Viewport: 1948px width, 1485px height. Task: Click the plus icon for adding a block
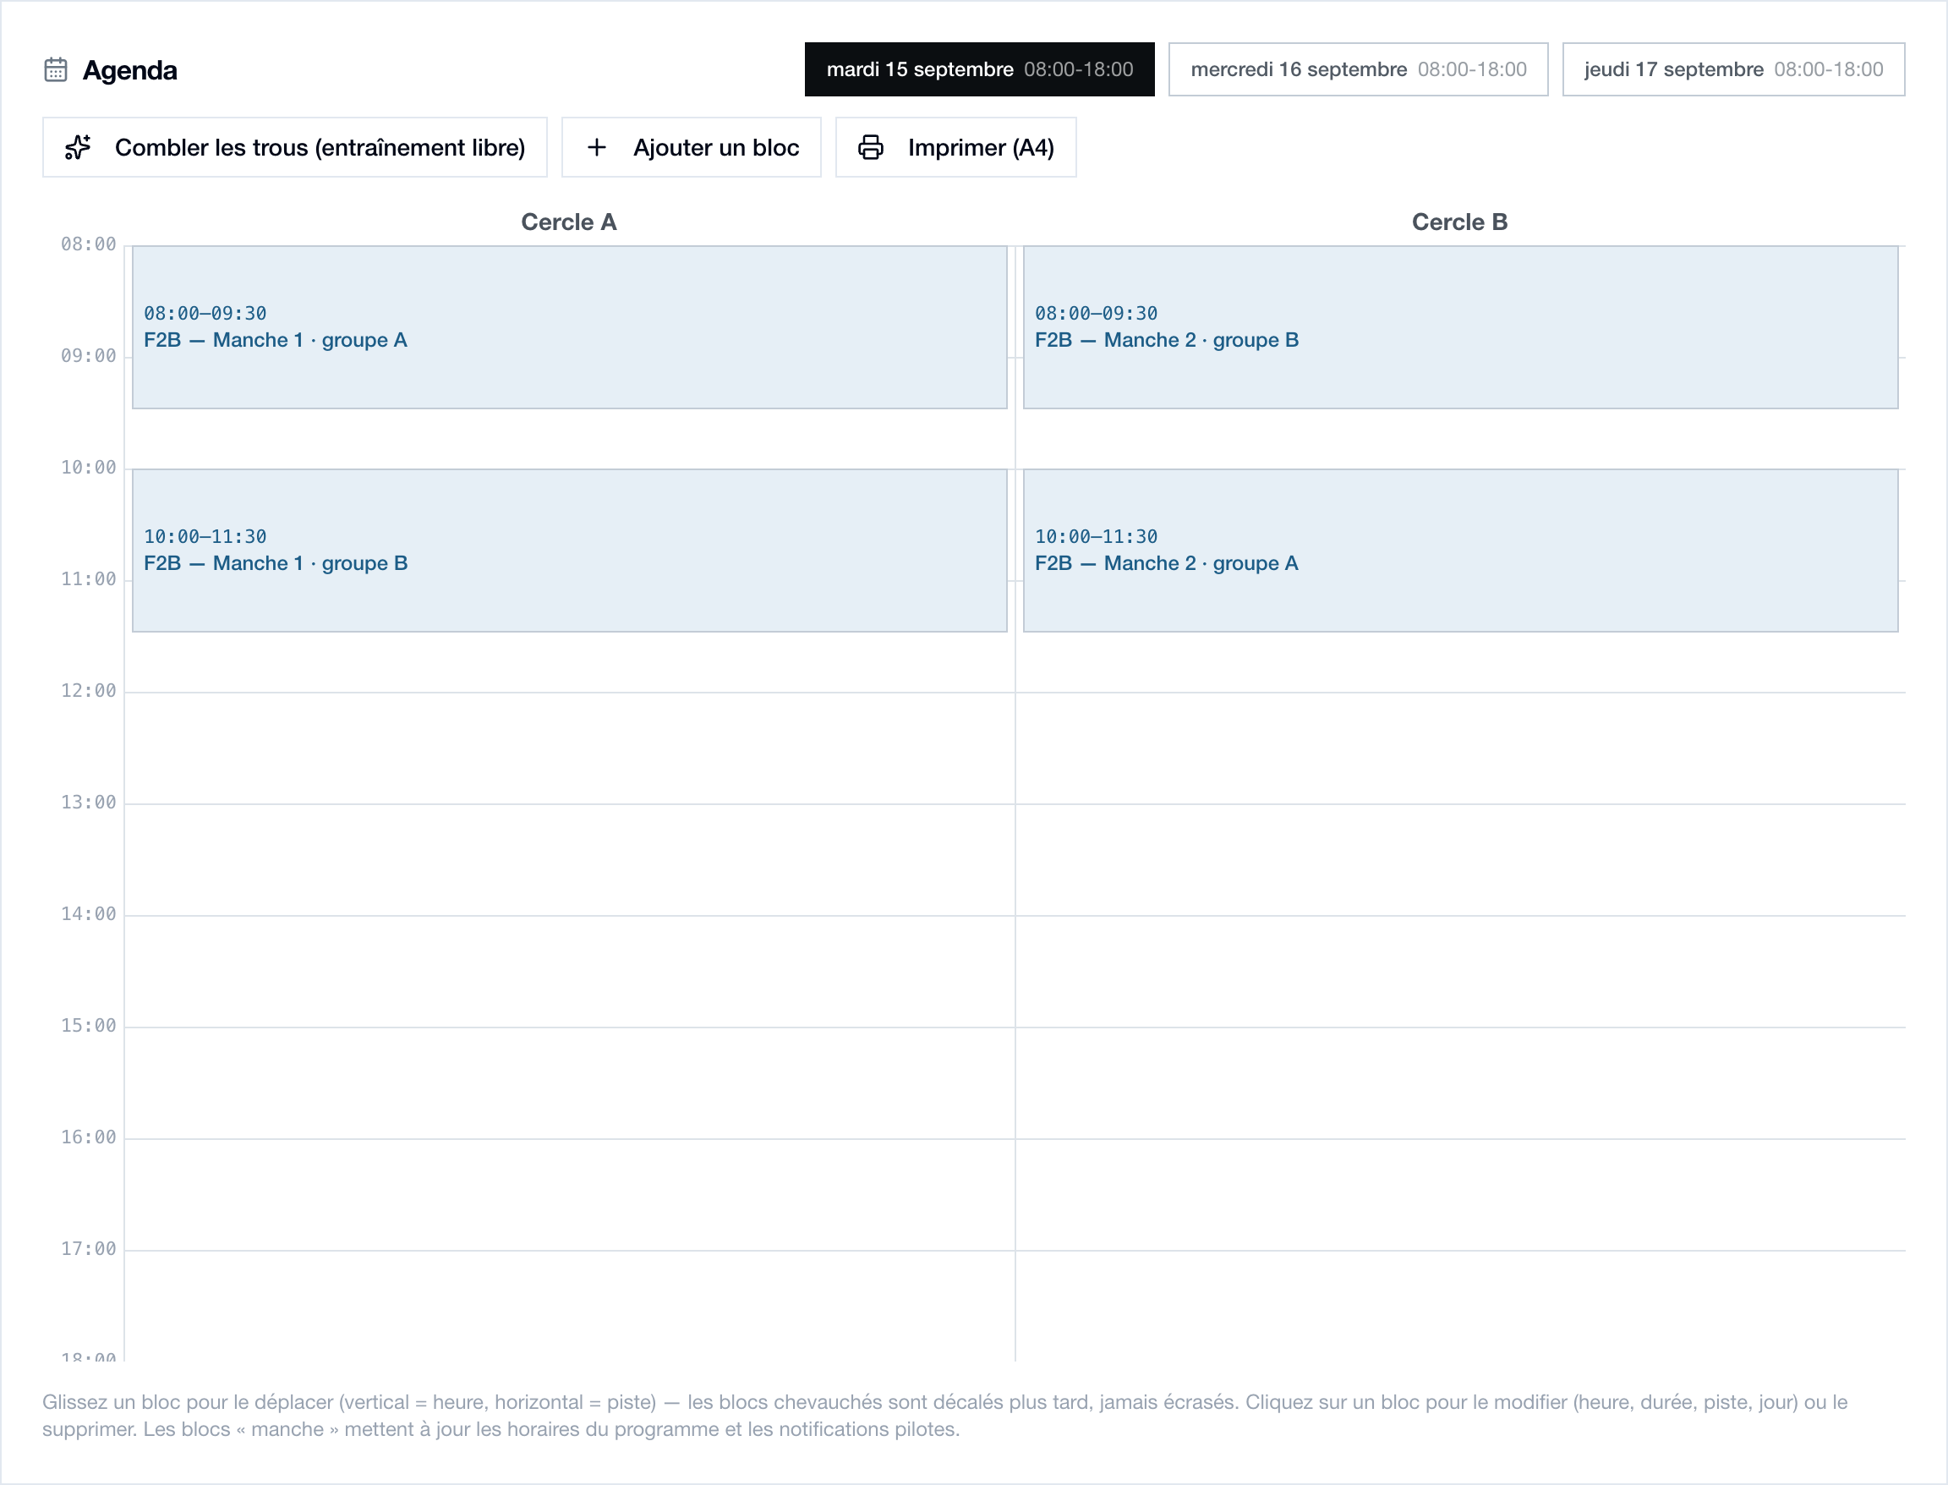tap(597, 148)
